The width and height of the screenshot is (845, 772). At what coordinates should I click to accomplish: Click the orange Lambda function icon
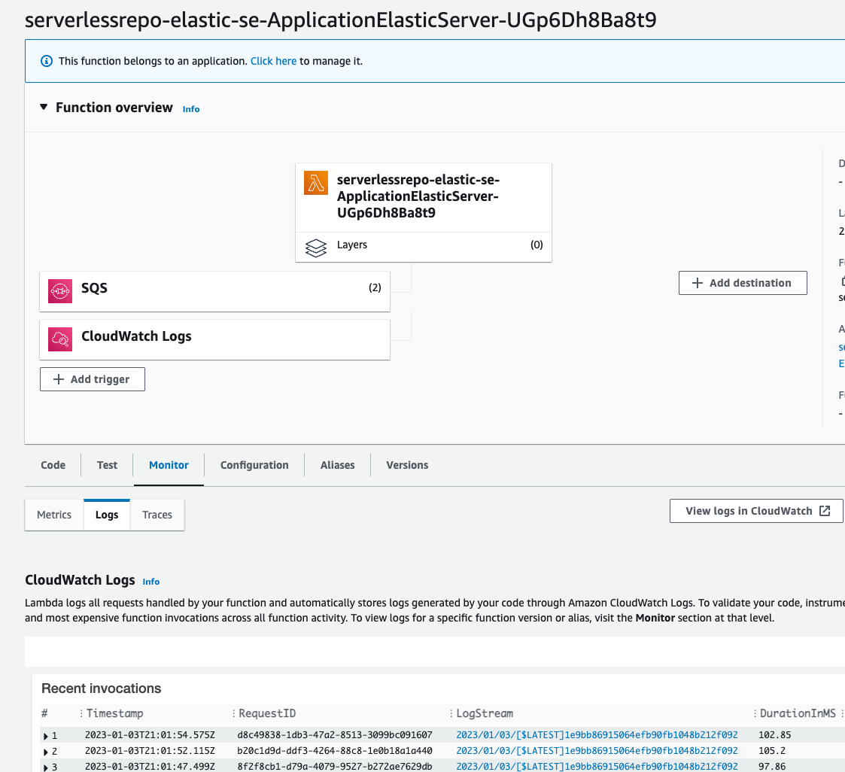[x=316, y=184]
